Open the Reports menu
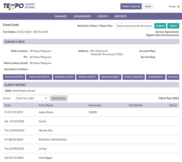 tap(121, 16)
